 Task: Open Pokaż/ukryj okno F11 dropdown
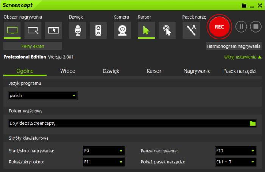pos(104,162)
